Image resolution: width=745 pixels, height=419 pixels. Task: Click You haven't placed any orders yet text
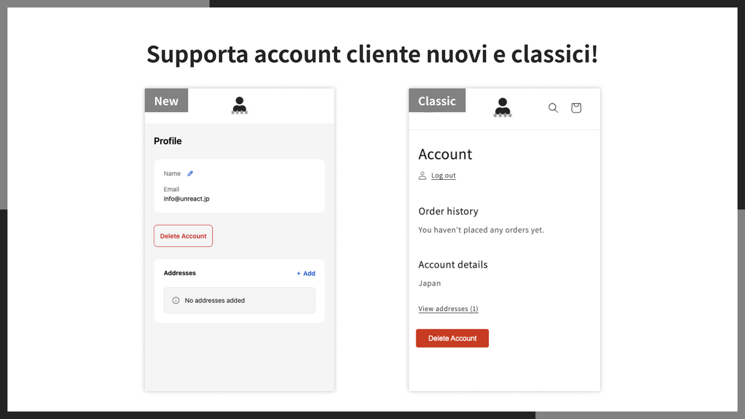coord(481,230)
